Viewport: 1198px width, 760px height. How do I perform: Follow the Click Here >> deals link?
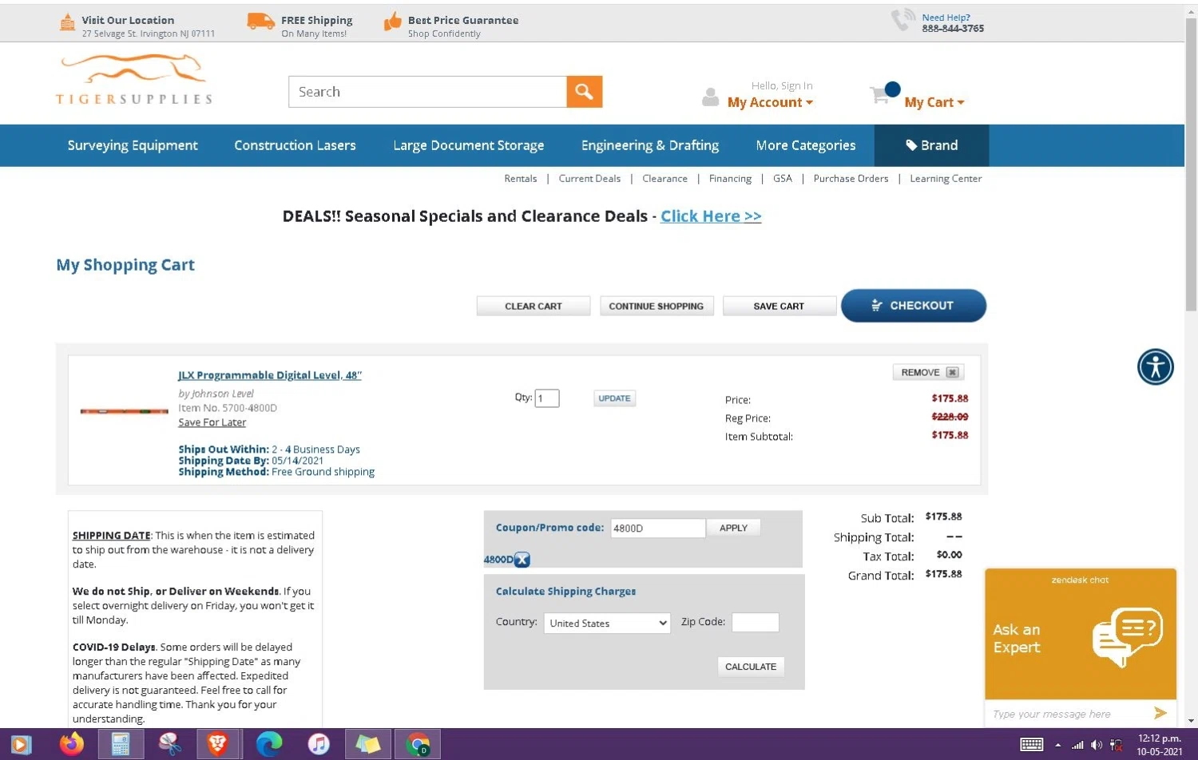coord(711,216)
